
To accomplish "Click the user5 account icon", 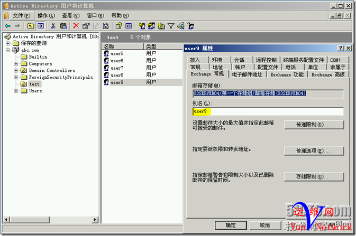I will [106, 53].
